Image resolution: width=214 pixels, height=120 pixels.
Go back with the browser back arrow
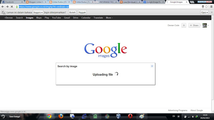coord(3,7)
